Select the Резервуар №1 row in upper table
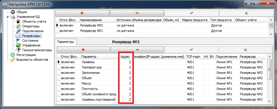 [x=162, y=31]
